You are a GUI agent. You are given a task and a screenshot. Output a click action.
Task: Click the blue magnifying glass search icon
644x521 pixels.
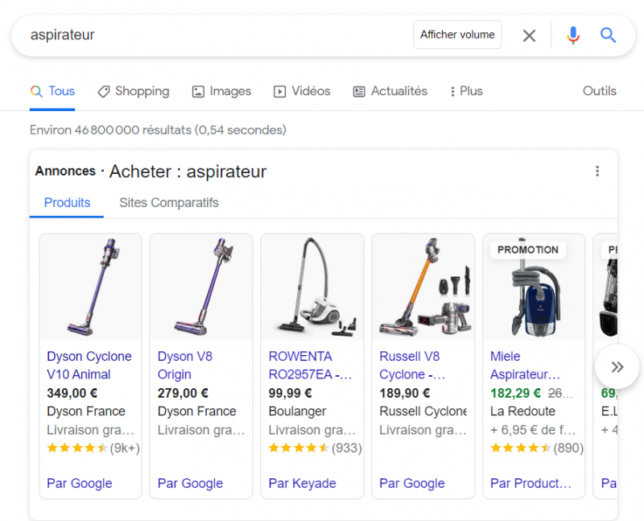[608, 35]
